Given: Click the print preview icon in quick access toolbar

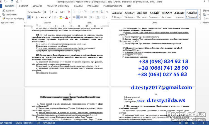Looking at the screenshot, I should 17,2.
